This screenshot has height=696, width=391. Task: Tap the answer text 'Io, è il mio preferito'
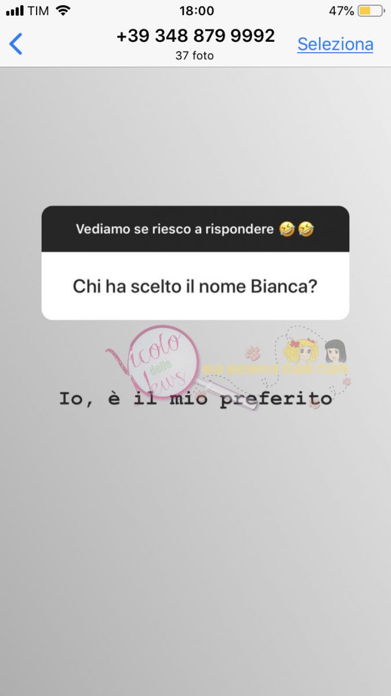pos(195,400)
